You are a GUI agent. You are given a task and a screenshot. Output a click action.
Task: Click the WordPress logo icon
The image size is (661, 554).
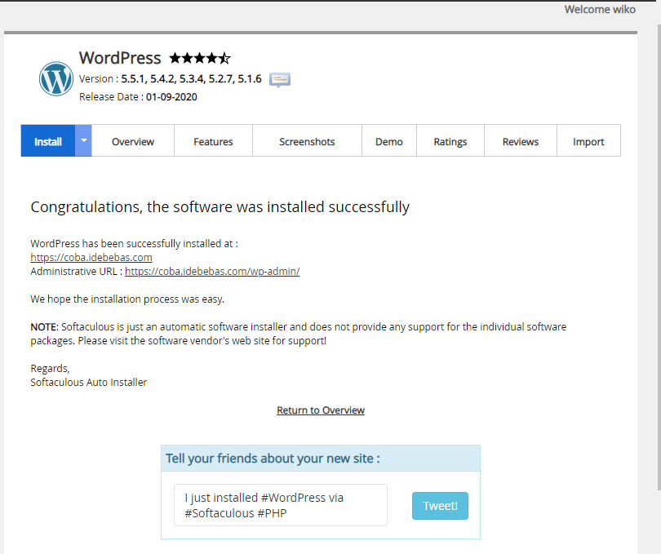tap(55, 78)
